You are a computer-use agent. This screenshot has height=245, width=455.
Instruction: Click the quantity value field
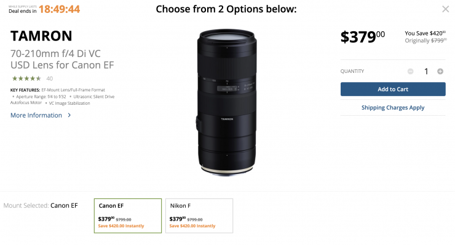pos(425,71)
